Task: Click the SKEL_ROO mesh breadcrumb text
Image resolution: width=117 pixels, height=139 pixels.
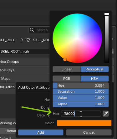Action: pos(41,40)
